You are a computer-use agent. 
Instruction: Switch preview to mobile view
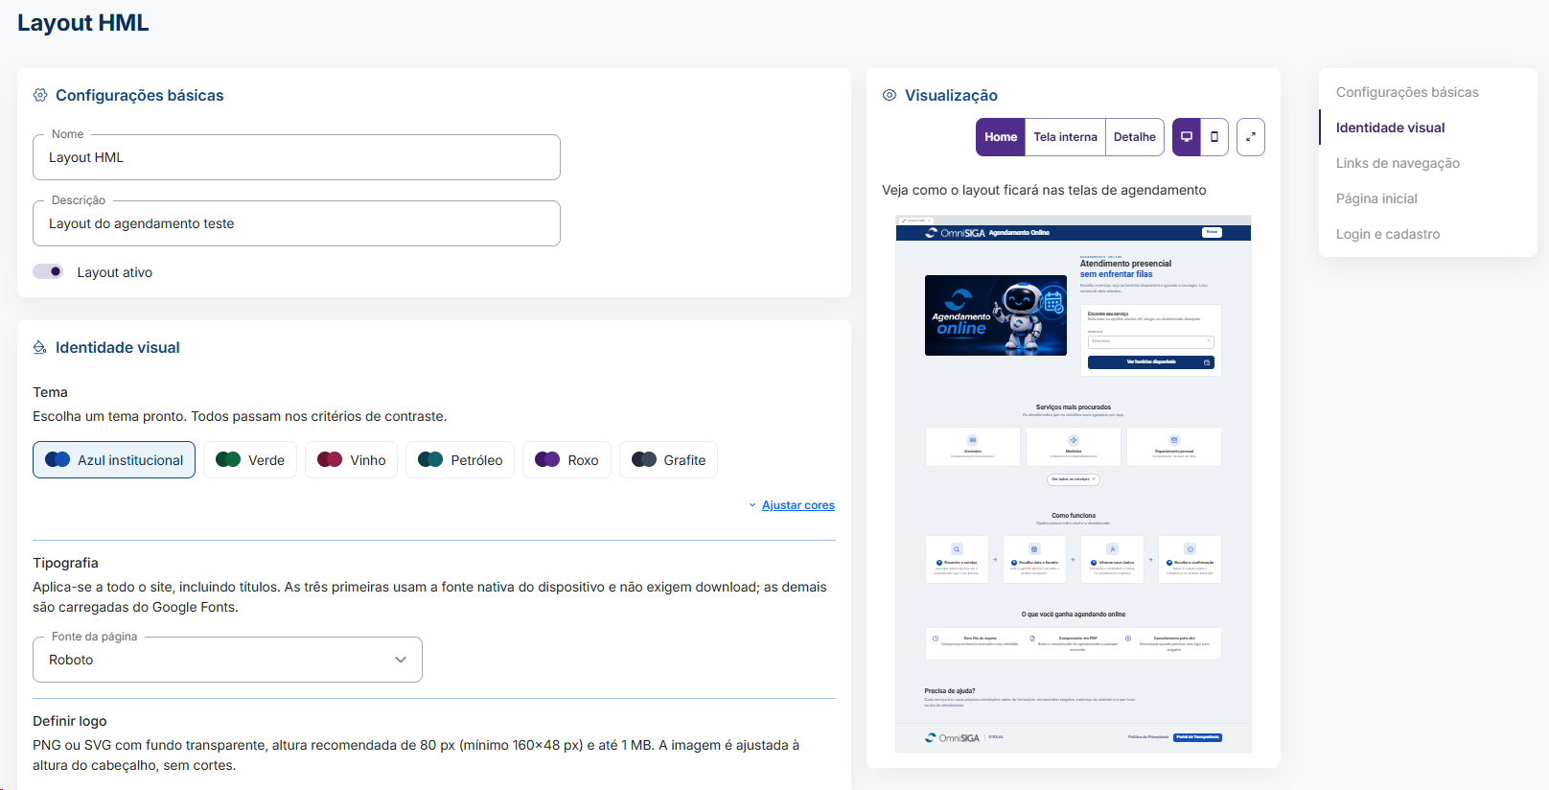coord(1214,137)
